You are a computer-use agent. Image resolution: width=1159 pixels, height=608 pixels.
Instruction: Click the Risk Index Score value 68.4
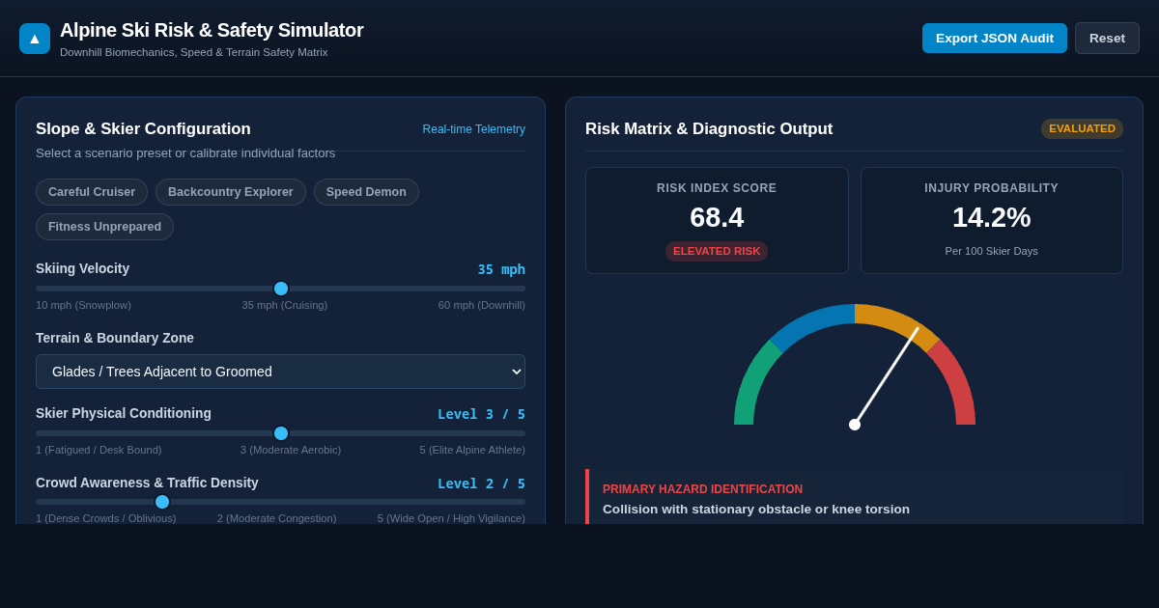[717, 217]
